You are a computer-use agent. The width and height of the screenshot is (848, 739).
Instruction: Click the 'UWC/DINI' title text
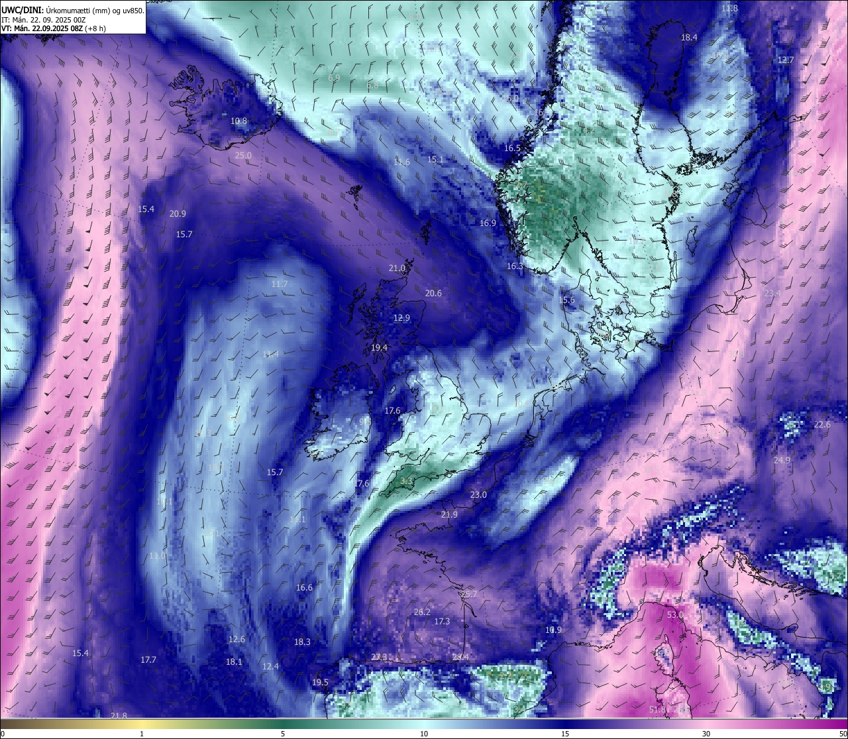pyautogui.click(x=22, y=10)
